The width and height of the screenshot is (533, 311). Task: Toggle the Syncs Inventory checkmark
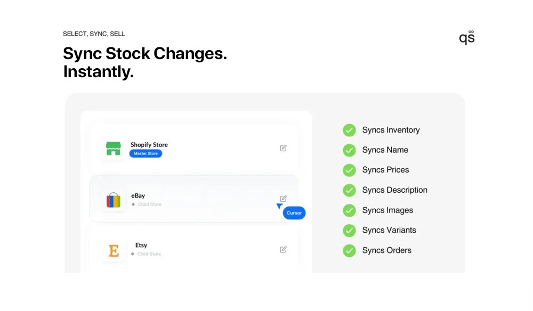[349, 130]
